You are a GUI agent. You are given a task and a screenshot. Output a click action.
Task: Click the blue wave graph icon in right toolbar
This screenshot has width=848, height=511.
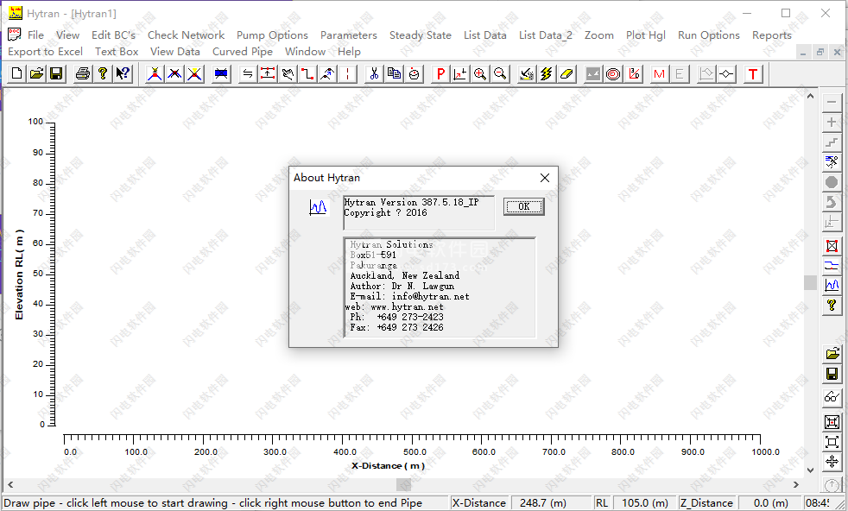[x=832, y=285]
